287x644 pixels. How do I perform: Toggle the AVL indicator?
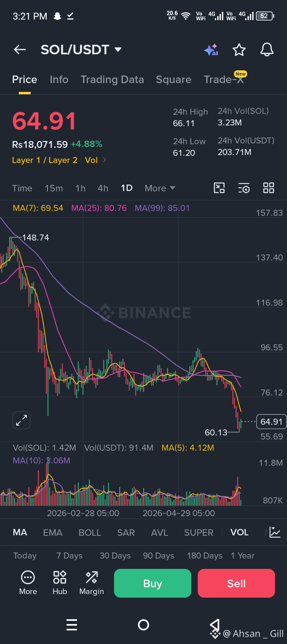(159, 532)
